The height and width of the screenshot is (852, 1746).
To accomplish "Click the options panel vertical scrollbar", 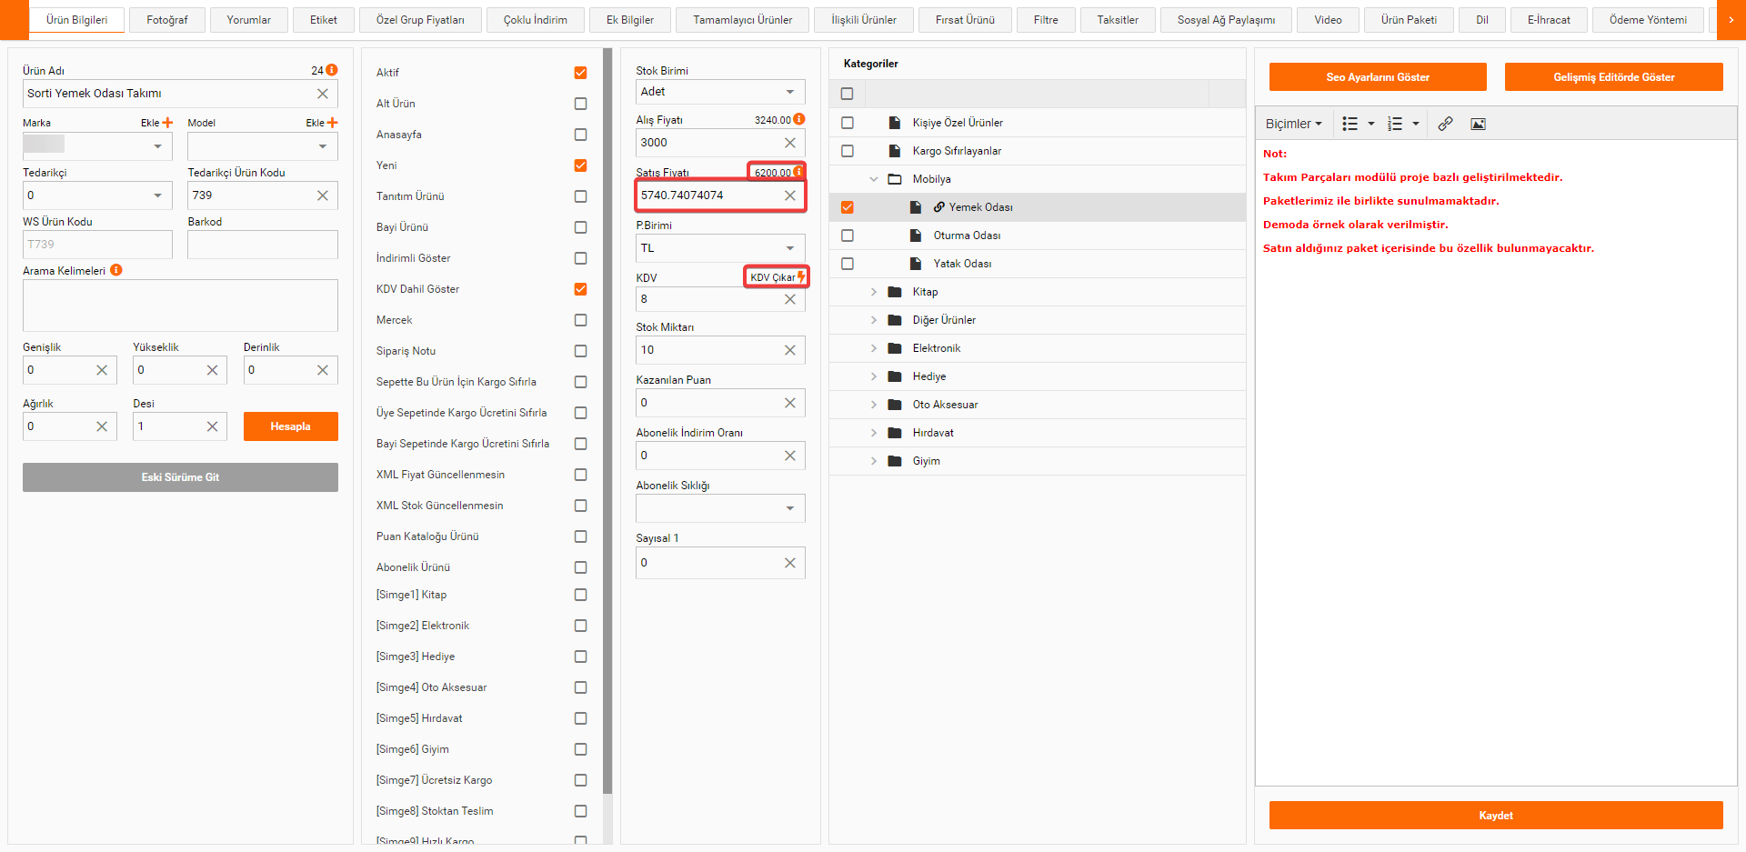I will click(x=607, y=421).
